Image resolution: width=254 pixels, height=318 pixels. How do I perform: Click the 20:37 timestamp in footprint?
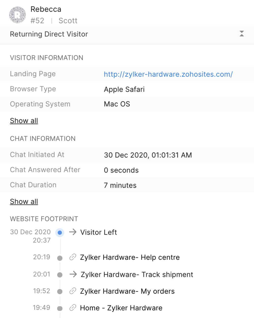[x=42, y=240]
